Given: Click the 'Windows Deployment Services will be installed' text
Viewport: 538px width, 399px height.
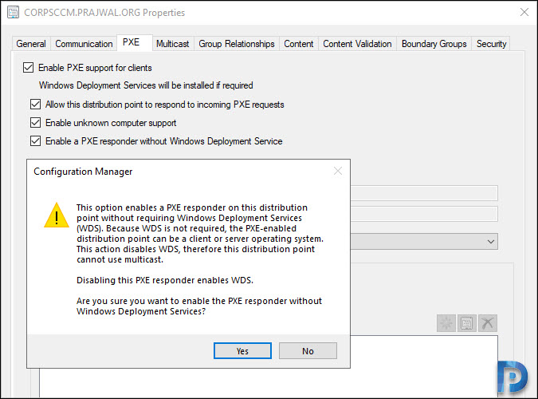Looking at the screenshot, I should [146, 85].
